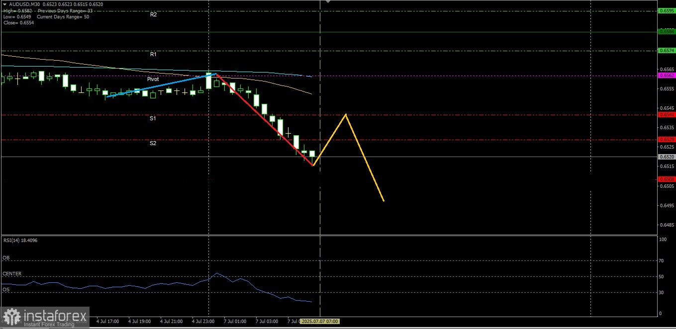Select the red 0.6508 price label
Image resolution: width=676 pixels, height=329 pixels.
click(x=666, y=179)
